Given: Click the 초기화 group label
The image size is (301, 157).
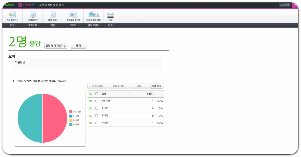Looking at the screenshot, I should (x=73, y=25).
